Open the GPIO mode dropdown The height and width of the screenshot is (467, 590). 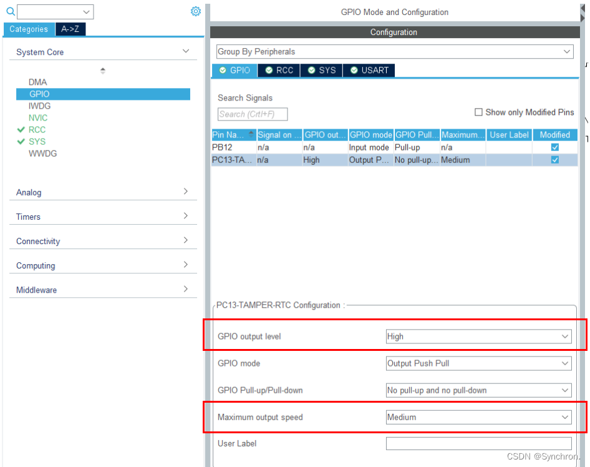tap(478, 363)
